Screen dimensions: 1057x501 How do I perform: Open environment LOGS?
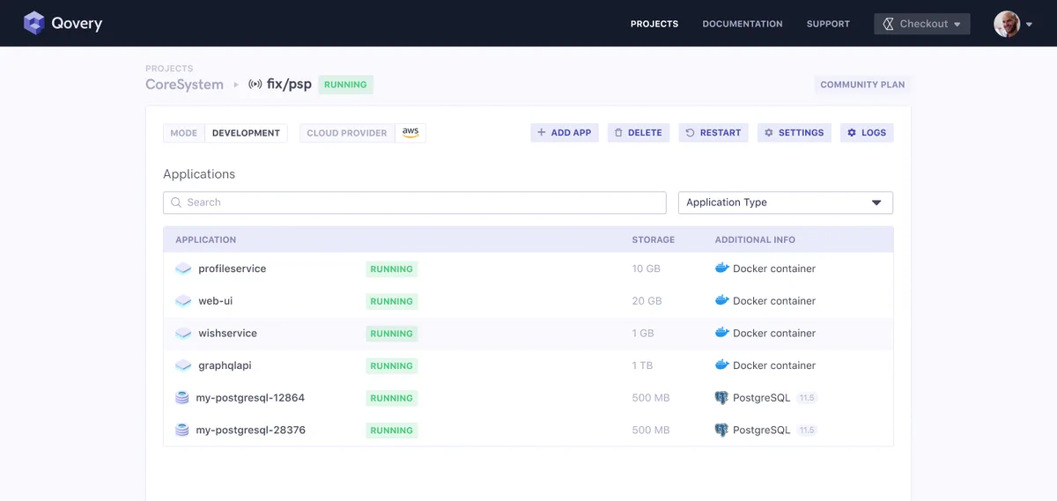(x=867, y=133)
